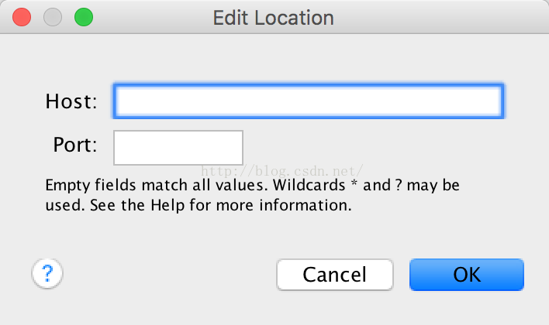Click the "Host:" field label

71,101
